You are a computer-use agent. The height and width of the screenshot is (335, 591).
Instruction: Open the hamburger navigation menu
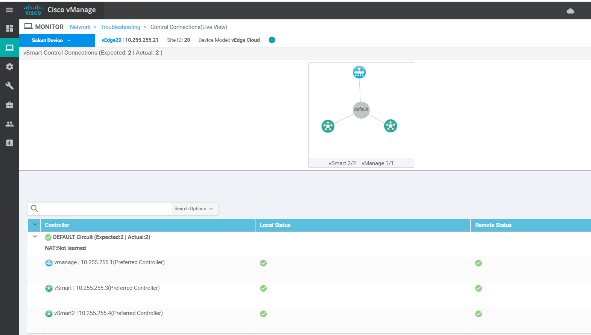[9, 10]
